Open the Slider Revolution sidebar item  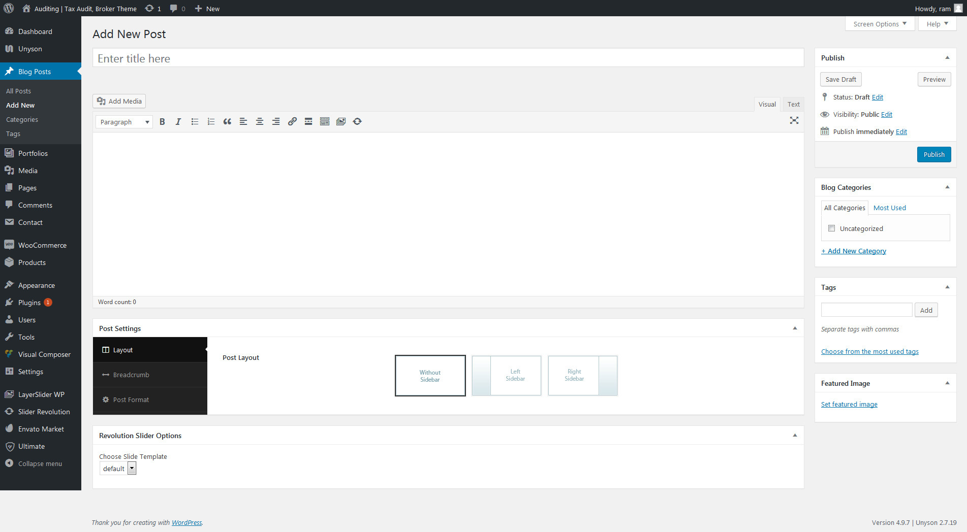point(44,412)
